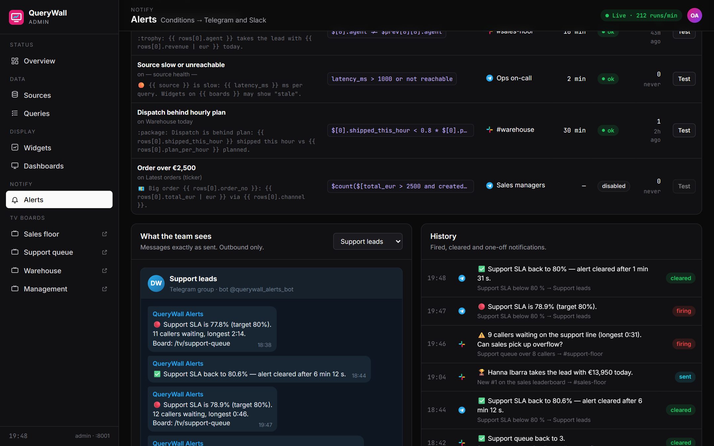Click the Telegram icon beside Sales managers
Image resolution: width=714 pixels, height=446 pixels.
click(x=490, y=185)
